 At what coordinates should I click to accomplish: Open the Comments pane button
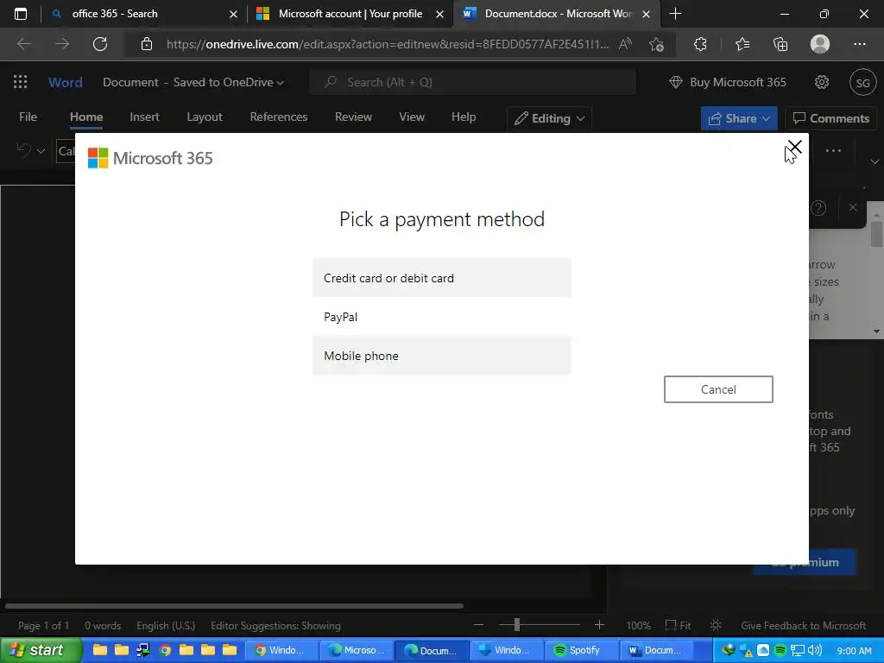[831, 118]
